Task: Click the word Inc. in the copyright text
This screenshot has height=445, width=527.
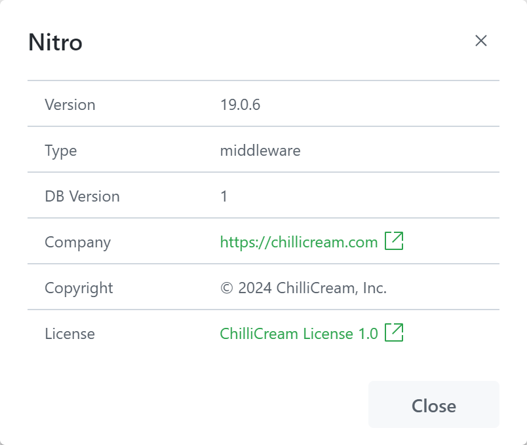Action: pyautogui.click(x=374, y=288)
